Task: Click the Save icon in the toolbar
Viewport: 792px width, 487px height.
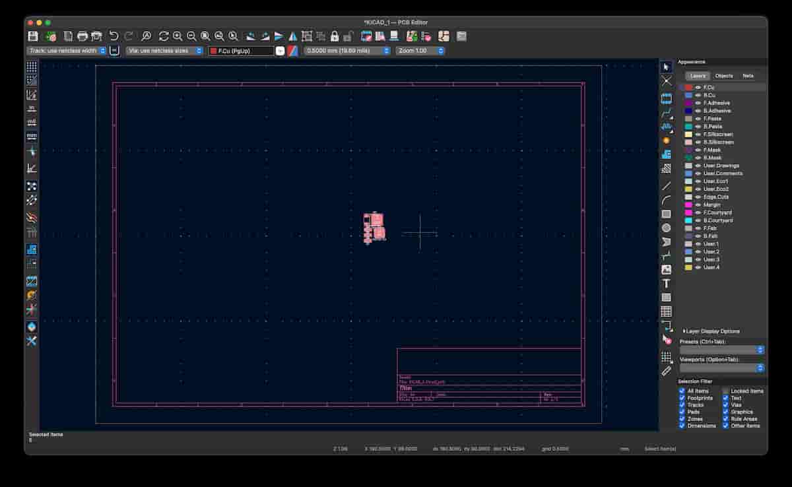Action: point(32,34)
